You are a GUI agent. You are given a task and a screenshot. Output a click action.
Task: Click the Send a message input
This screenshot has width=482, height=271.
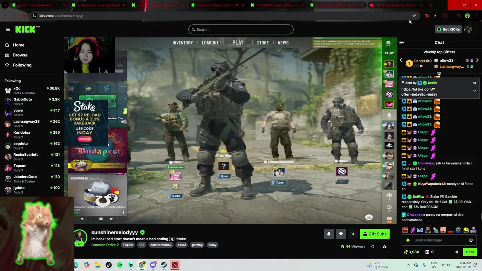click(439, 240)
